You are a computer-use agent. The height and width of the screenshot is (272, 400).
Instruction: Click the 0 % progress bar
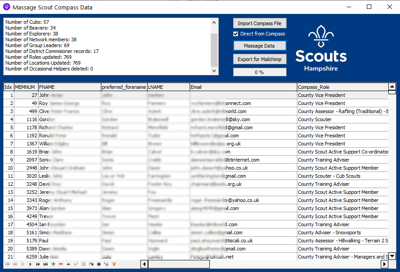coord(260,72)
